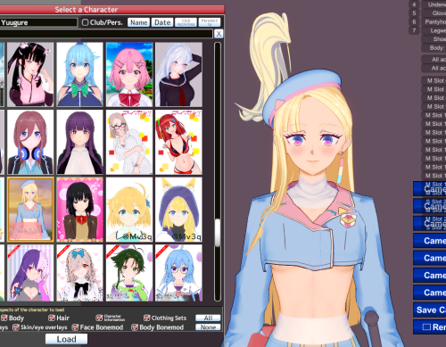Viewport: 446px width, 347px height.
Task: Select the purple-haired girl in white sweater card
Action: pyautogui.click(x=79, y=142)
